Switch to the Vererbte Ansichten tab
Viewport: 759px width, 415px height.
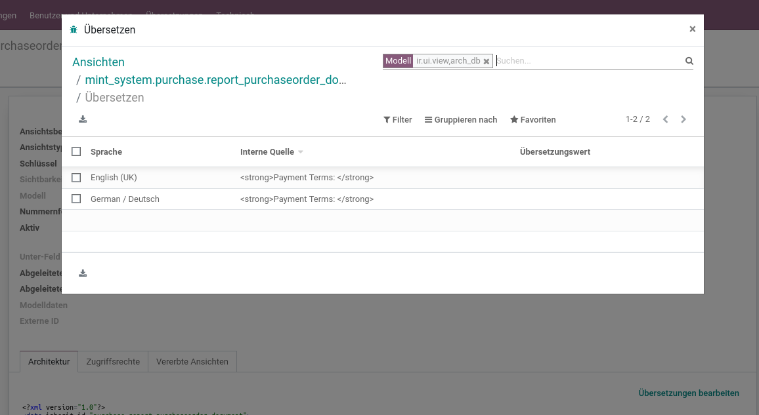[192, 362]
